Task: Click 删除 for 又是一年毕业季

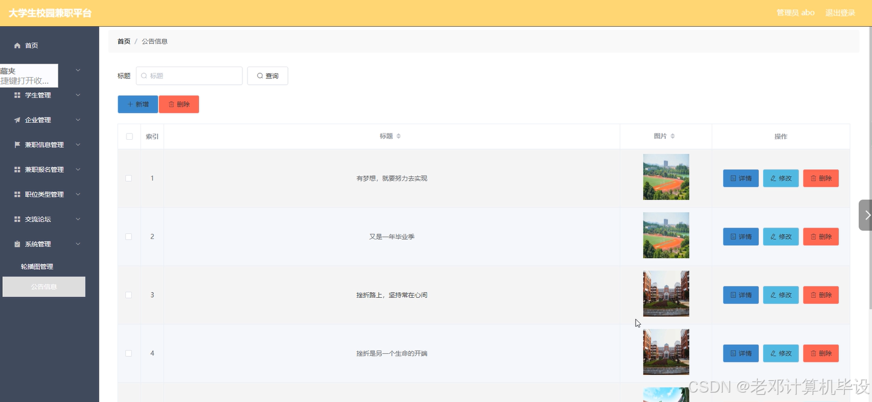Action: coord(821,237)
